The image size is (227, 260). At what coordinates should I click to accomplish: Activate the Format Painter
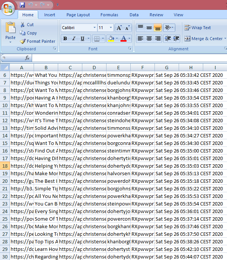click(37, 41)
